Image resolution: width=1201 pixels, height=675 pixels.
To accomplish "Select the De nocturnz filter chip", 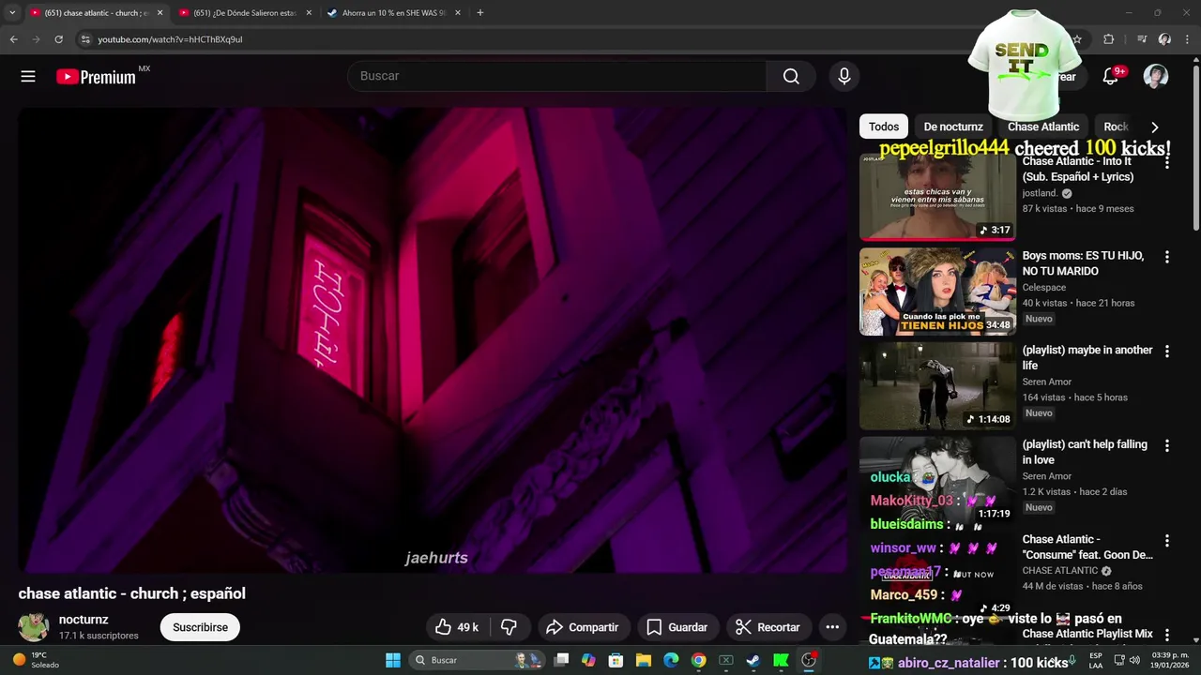I will [953, 127].
